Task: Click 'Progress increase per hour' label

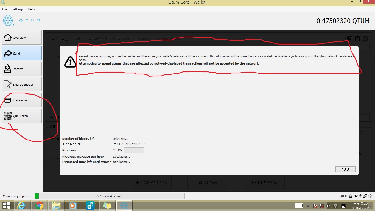Action: click(x=83, y=157)
